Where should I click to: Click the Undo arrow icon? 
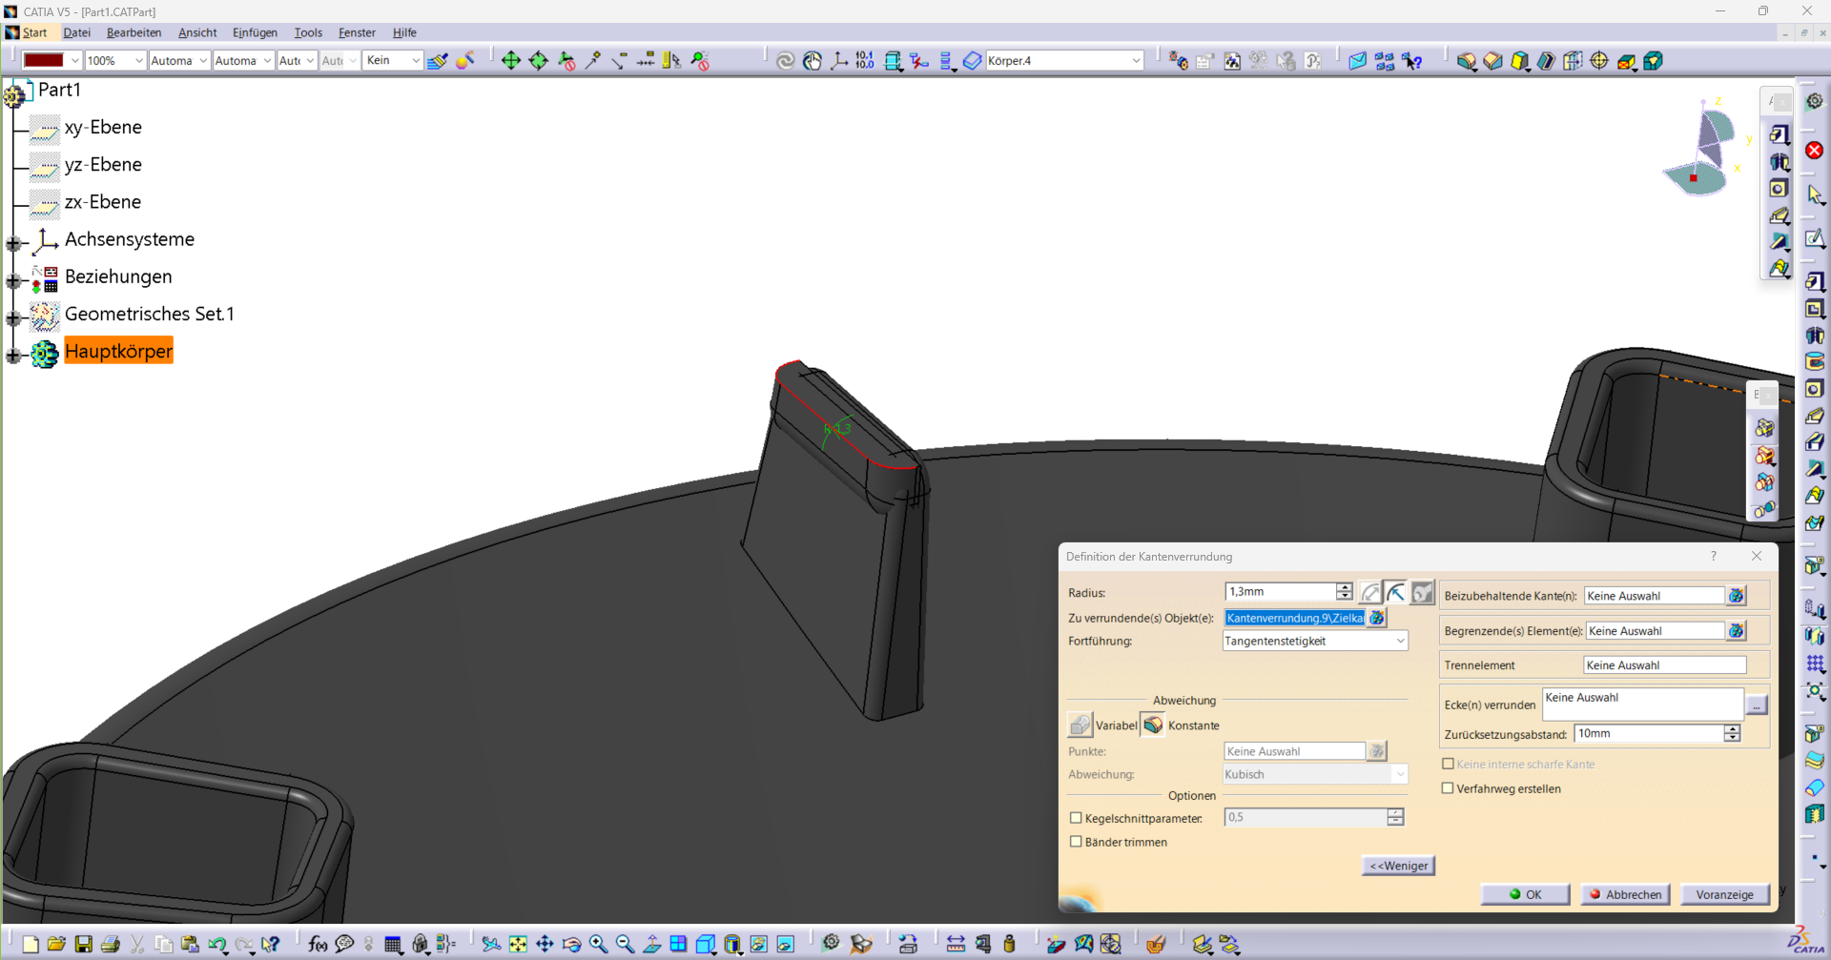pyautogui.click(x=217, y=944)
